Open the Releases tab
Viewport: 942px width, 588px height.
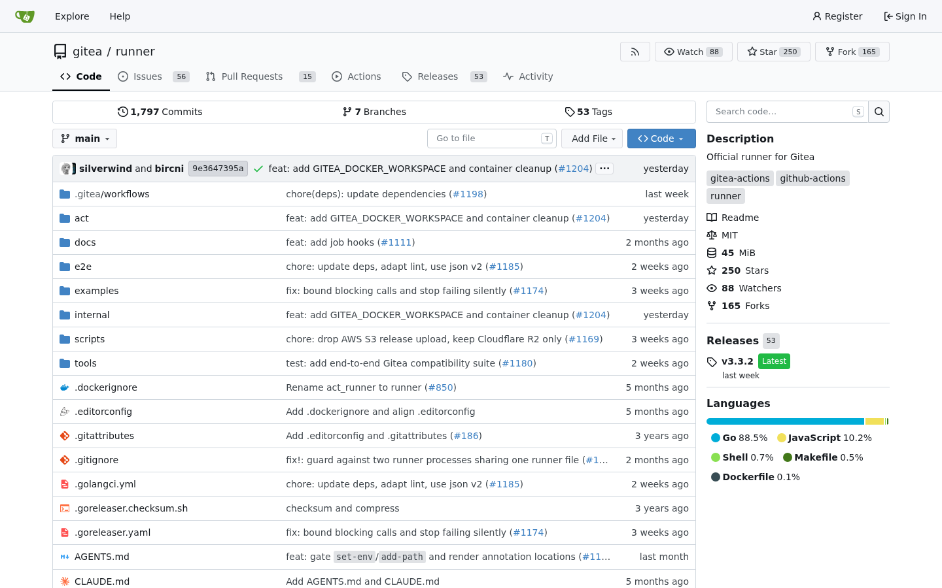pyautogui.click(x=444, y=76)
